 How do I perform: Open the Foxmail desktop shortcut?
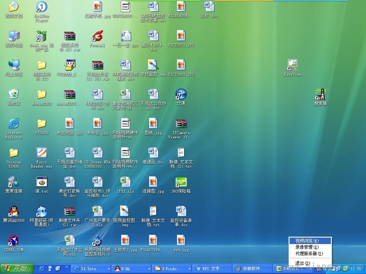pos(97,37)
